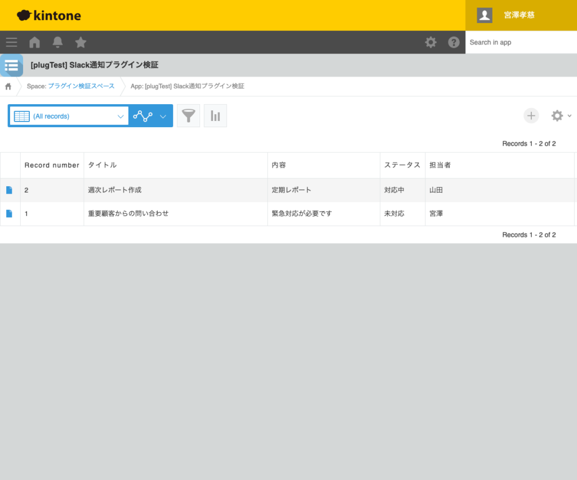Open the top-bar settings gear icon
The height and width of the screenshot is (480, 577).
pos(430,42)
